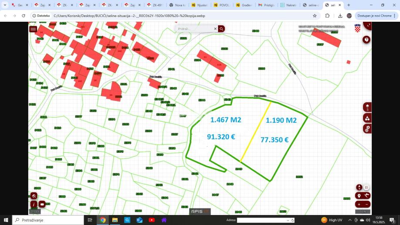Click the RPIS logo at map bottom

200,212
